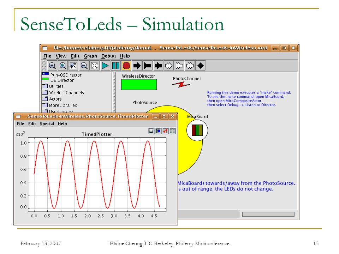Open the View menu
The image size is (339, 254).
(x=61, y=56)
